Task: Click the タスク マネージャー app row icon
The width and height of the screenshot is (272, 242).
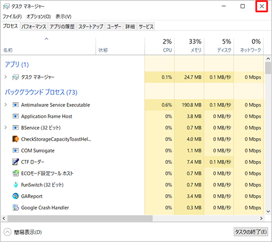Action: pyautogui.click(x=16, y=77)
